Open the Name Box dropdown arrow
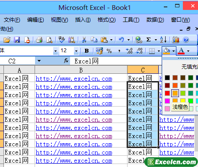This screenshot has width=198, height=167. (39, 61)
